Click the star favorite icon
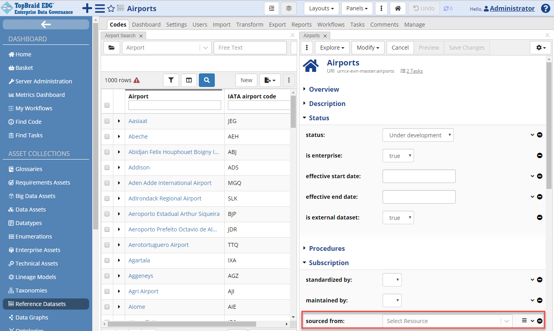Screen dimensions: 554x331 111,8
